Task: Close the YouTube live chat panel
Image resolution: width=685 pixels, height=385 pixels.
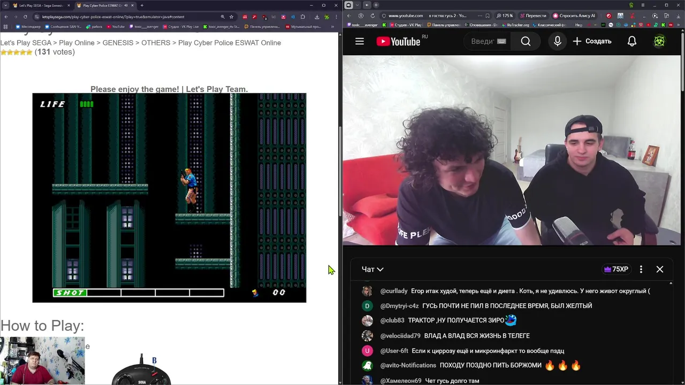Action: 660,269
